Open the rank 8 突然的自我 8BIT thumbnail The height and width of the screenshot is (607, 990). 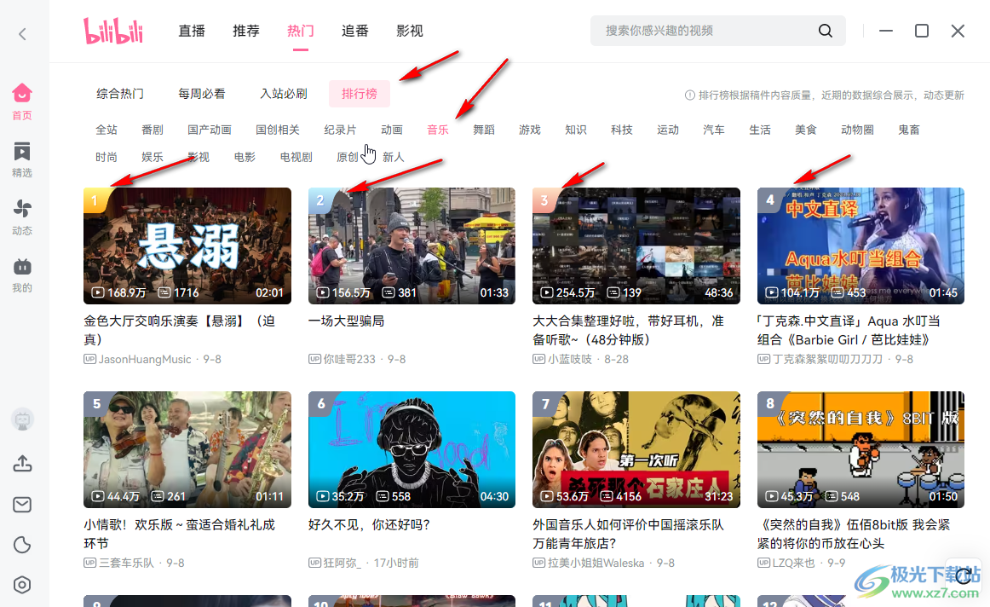[861, 450]
